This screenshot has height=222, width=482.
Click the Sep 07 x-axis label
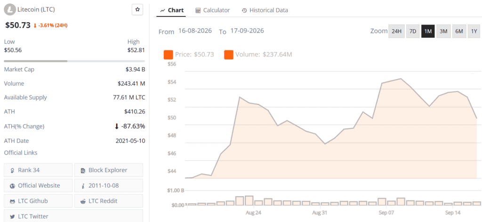pos(386,213)
